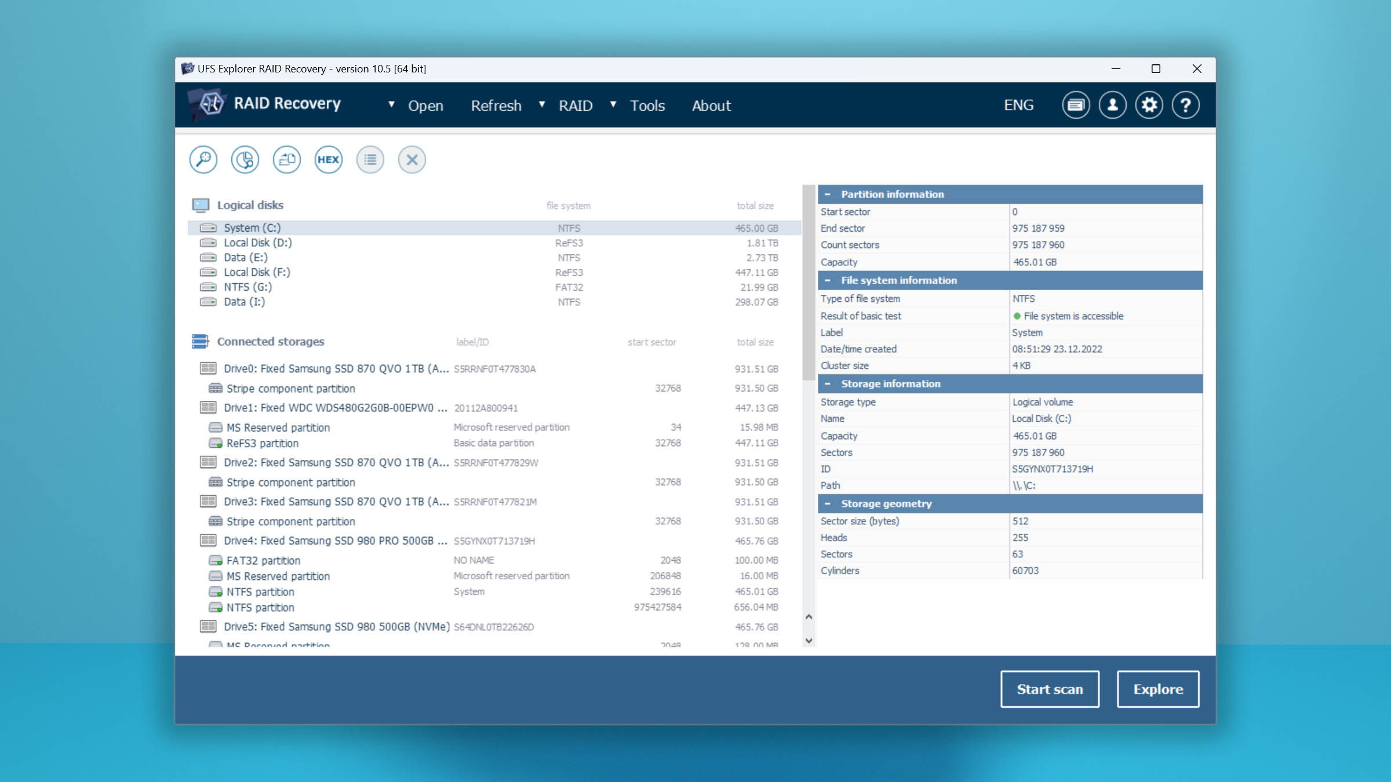Select Local Disk (F:) entry
Viewport: 1391px width, 782px height.
click(x=494, y=272)
